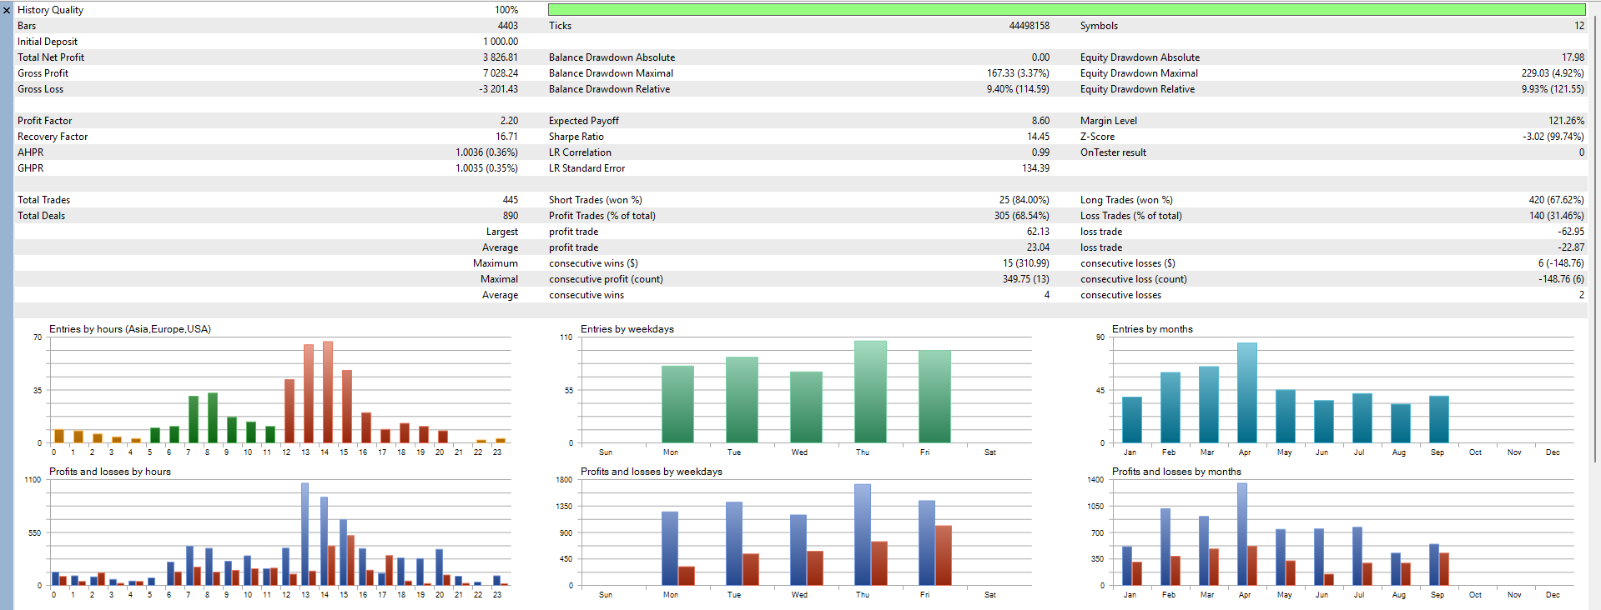Viewport: 1601px width, 610px height.
Task: Click Thursday's bar in Entries by weekdays
Action: (x=870, y=392)
